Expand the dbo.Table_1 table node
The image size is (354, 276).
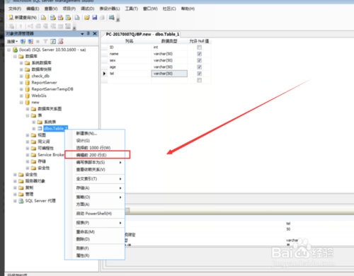34,129
